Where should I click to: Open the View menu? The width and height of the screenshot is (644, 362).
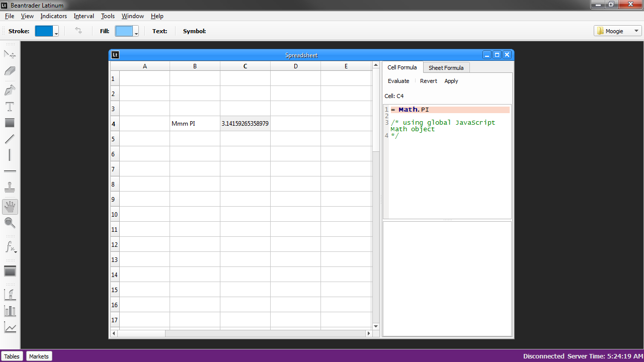pyautogui.click(x=27, y=16)
